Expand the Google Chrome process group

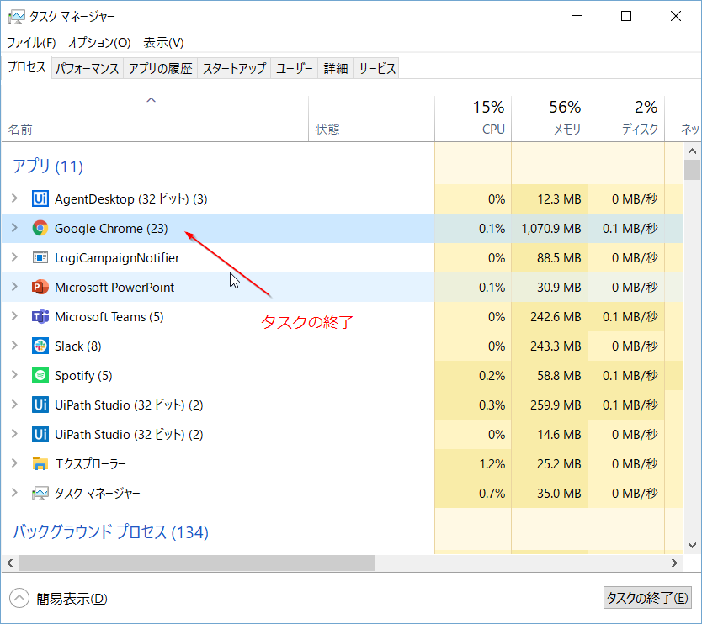(x=14, y=228)
